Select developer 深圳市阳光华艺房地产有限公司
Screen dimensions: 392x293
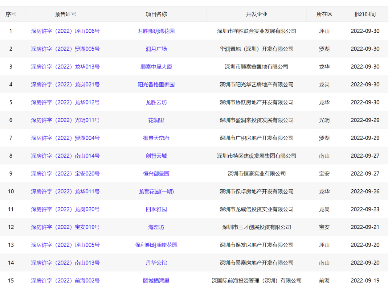(x=257, y=84)
